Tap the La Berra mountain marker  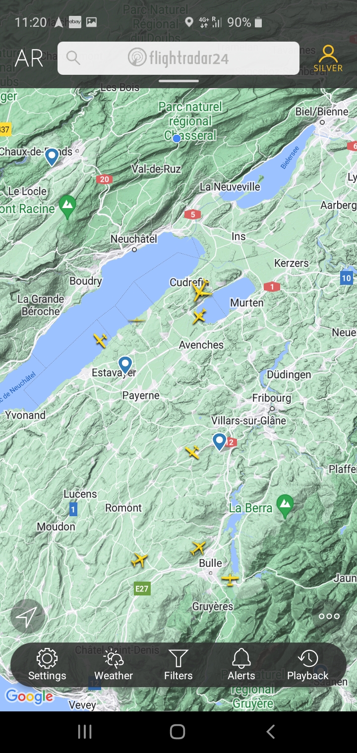pyautogui.click(x=285, y=506)
